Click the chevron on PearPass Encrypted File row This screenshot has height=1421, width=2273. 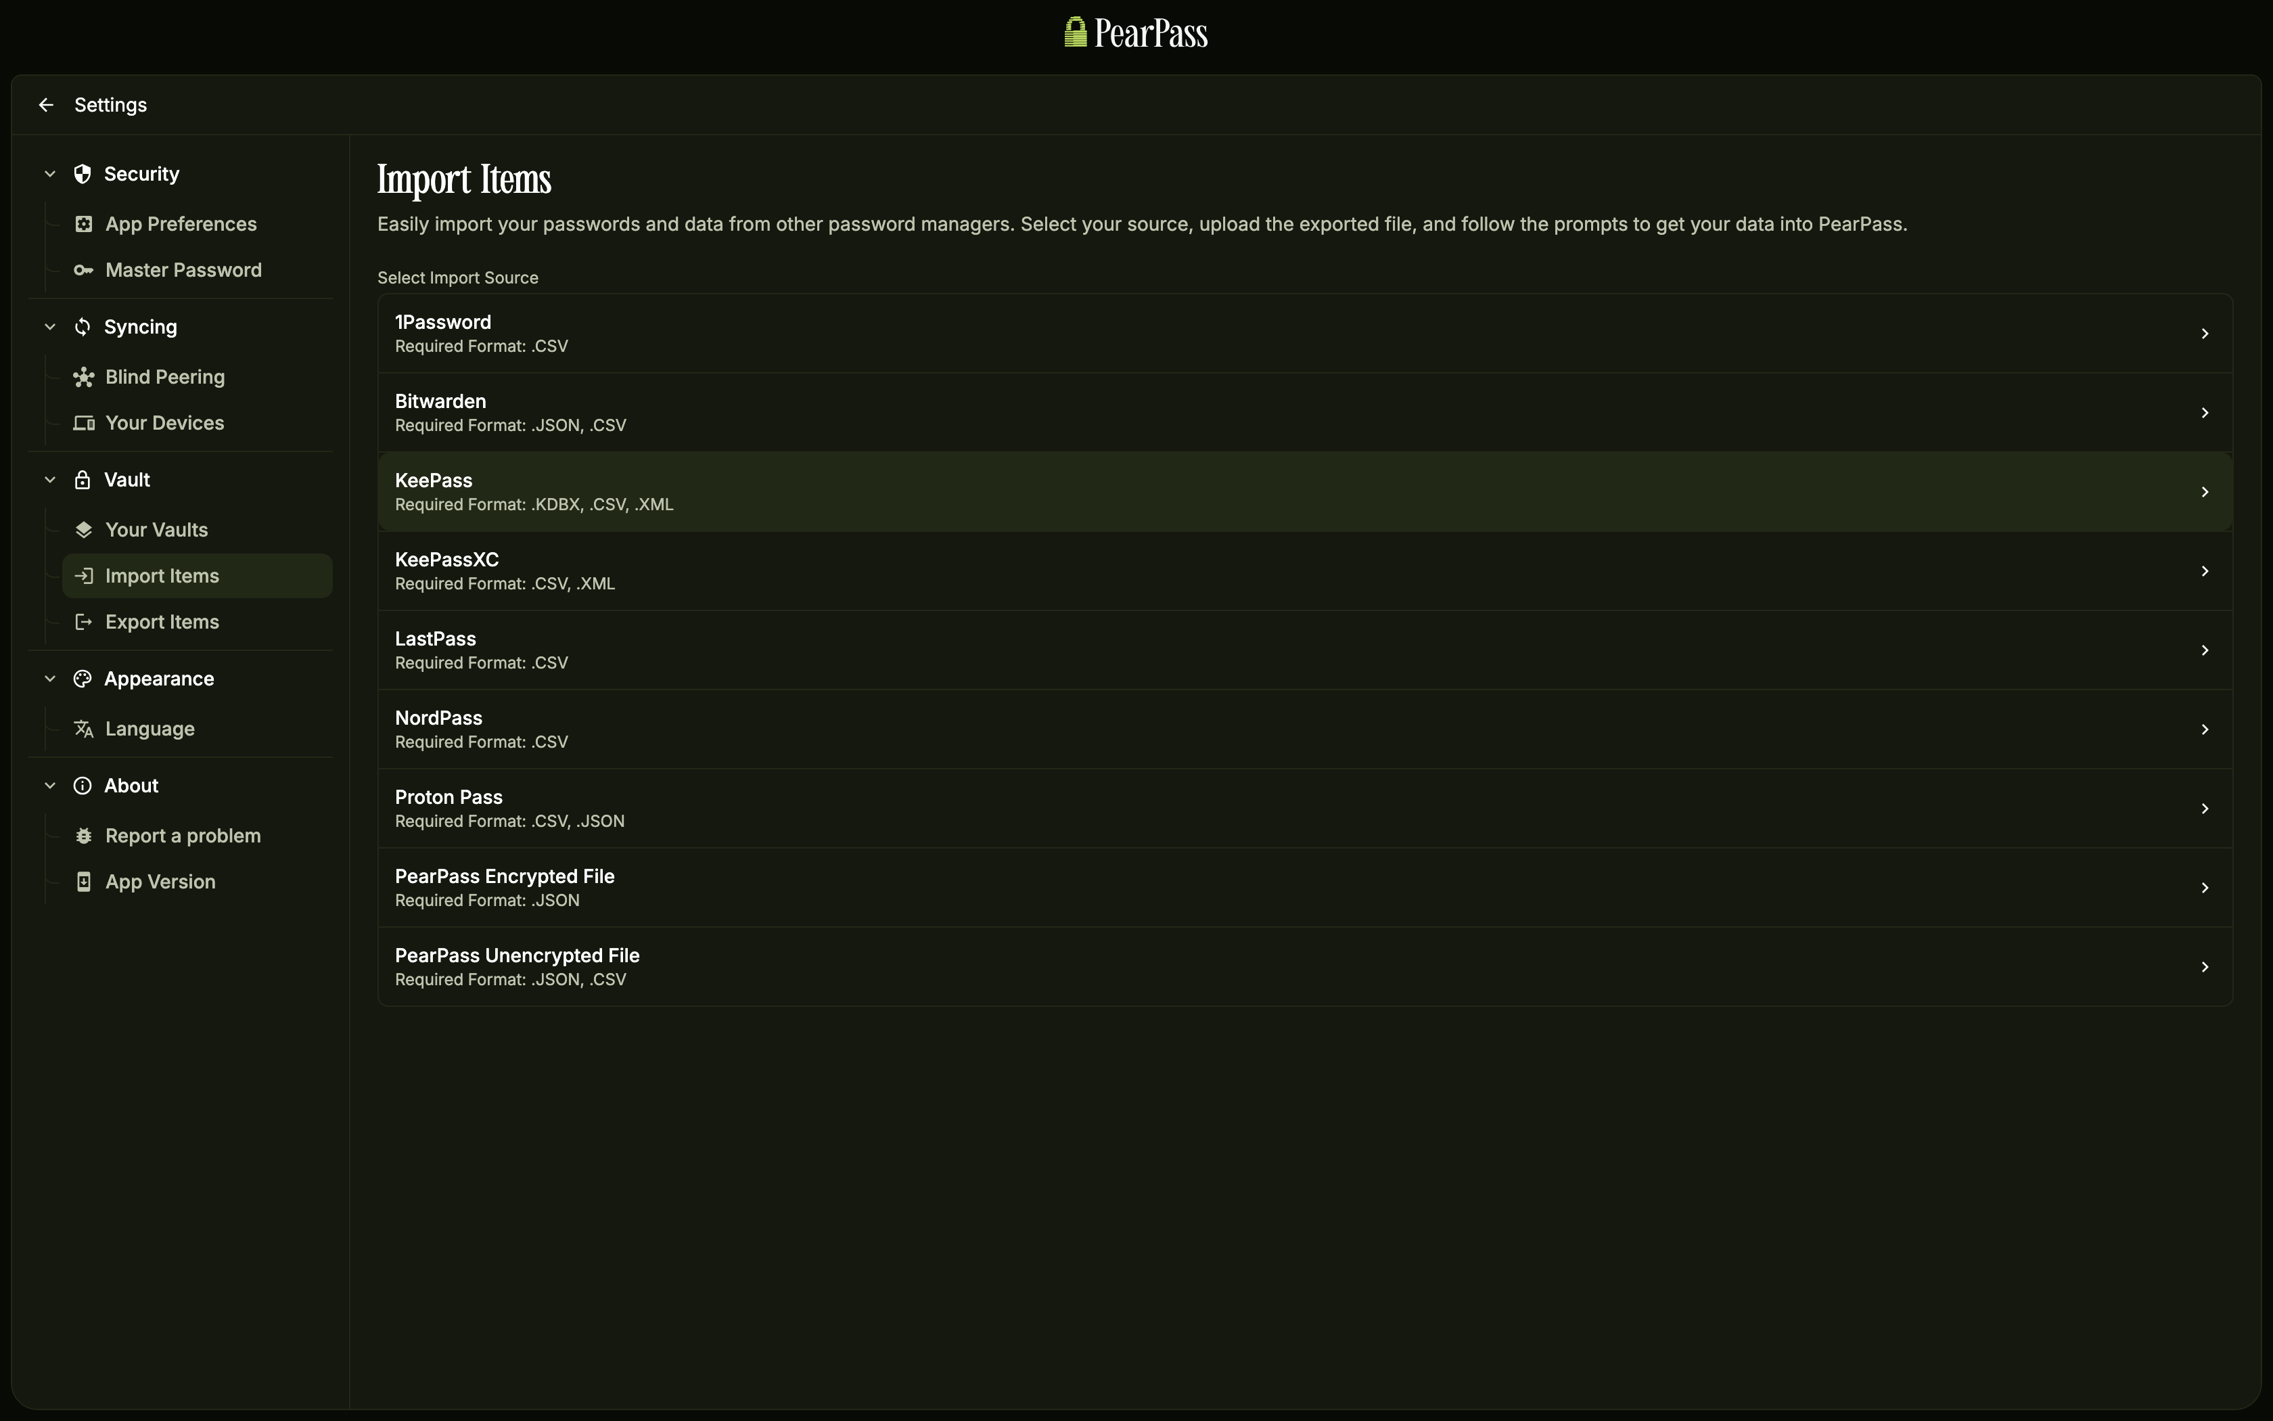2205,888
